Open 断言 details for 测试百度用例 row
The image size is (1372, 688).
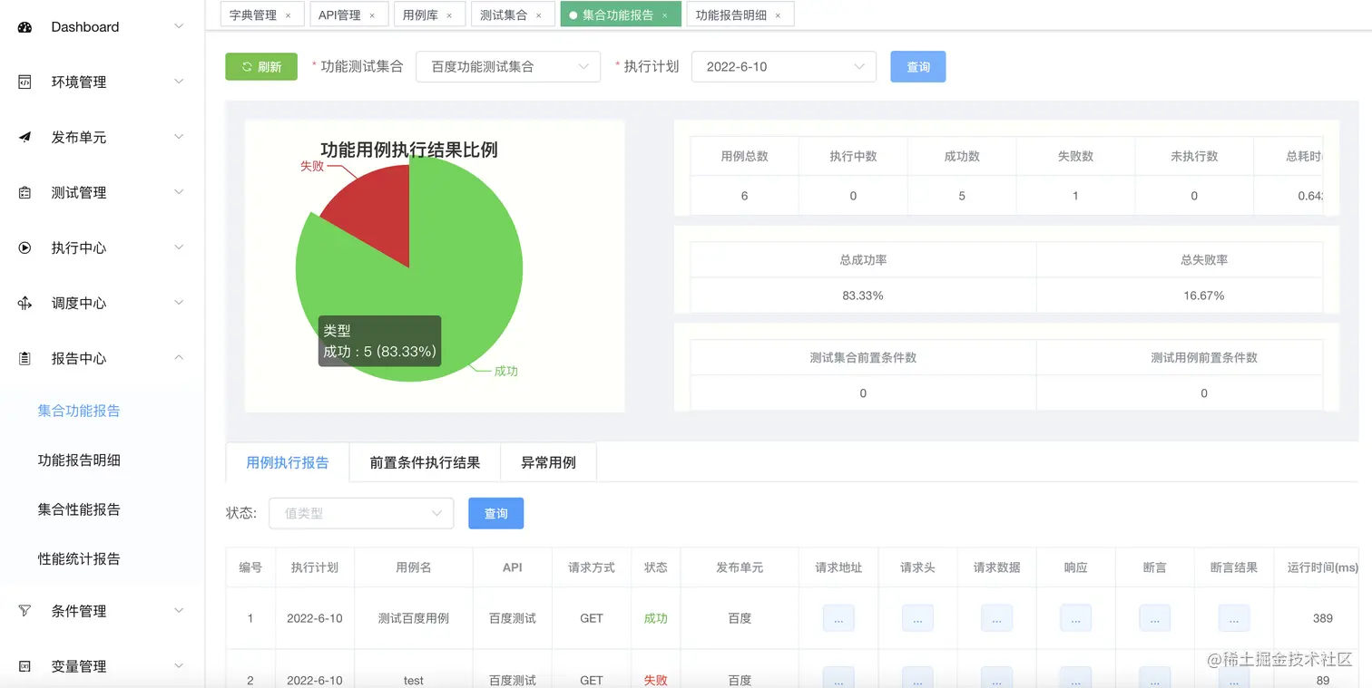[x=1154, y=618]
